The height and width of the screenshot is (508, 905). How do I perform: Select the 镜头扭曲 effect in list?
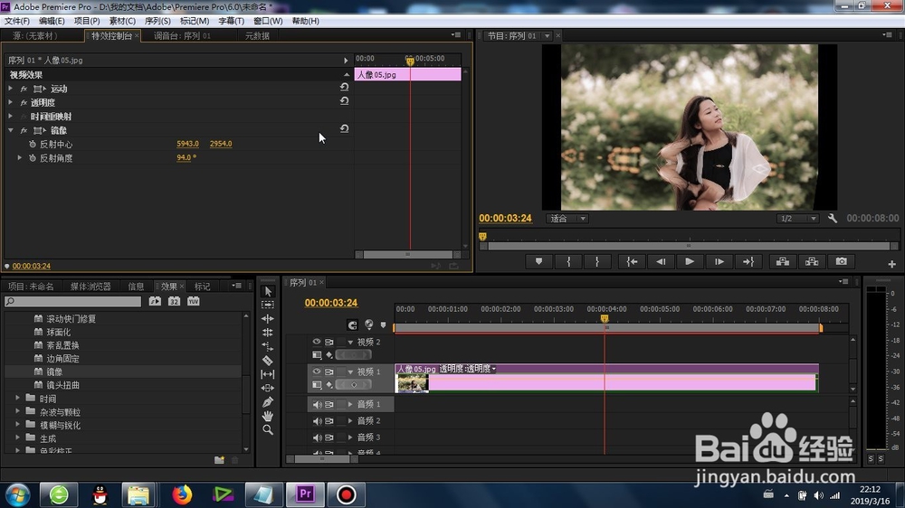click(x=63, y=384)
